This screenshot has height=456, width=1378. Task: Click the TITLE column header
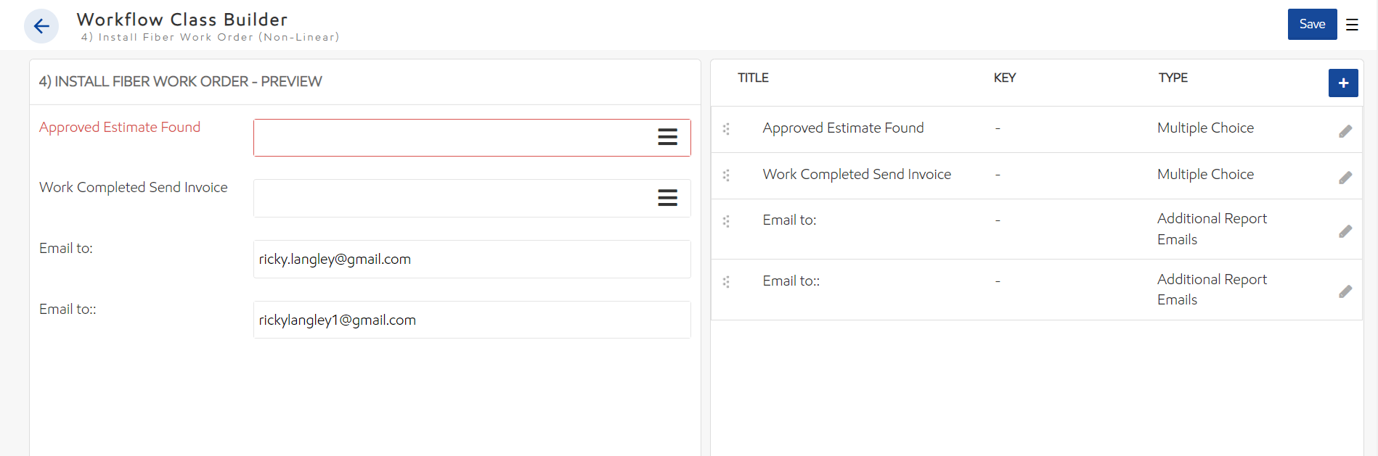(x=753, y=78)
